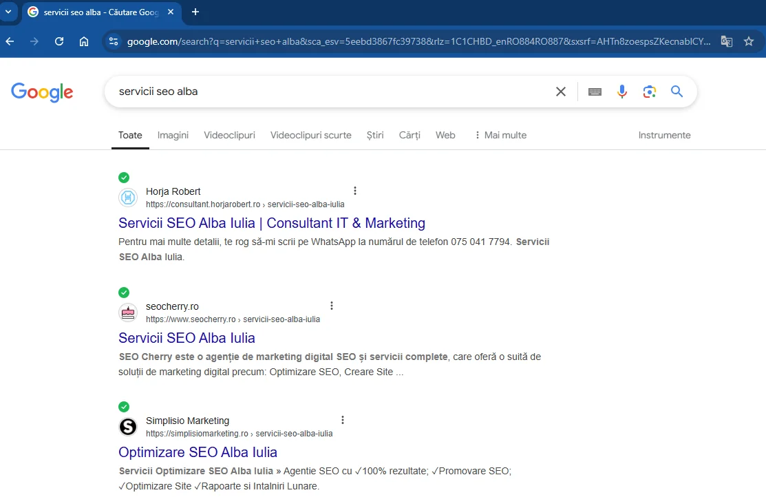Reload the page
This screenshot has height=497, width=766.
59,41
